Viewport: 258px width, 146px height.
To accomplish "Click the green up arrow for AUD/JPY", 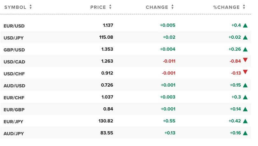I will [245, 133].
